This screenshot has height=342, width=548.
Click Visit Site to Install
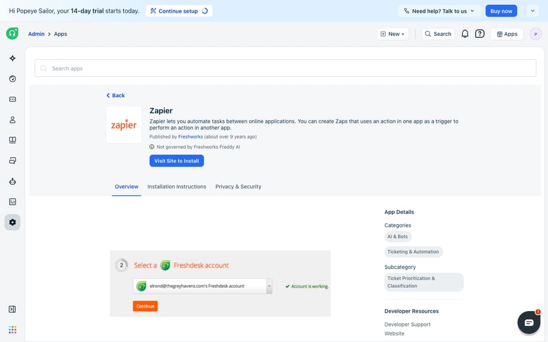[177, 161]
